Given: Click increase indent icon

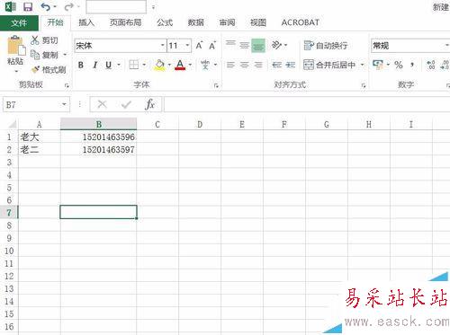Looking at the screenshot, I should 290,65.
